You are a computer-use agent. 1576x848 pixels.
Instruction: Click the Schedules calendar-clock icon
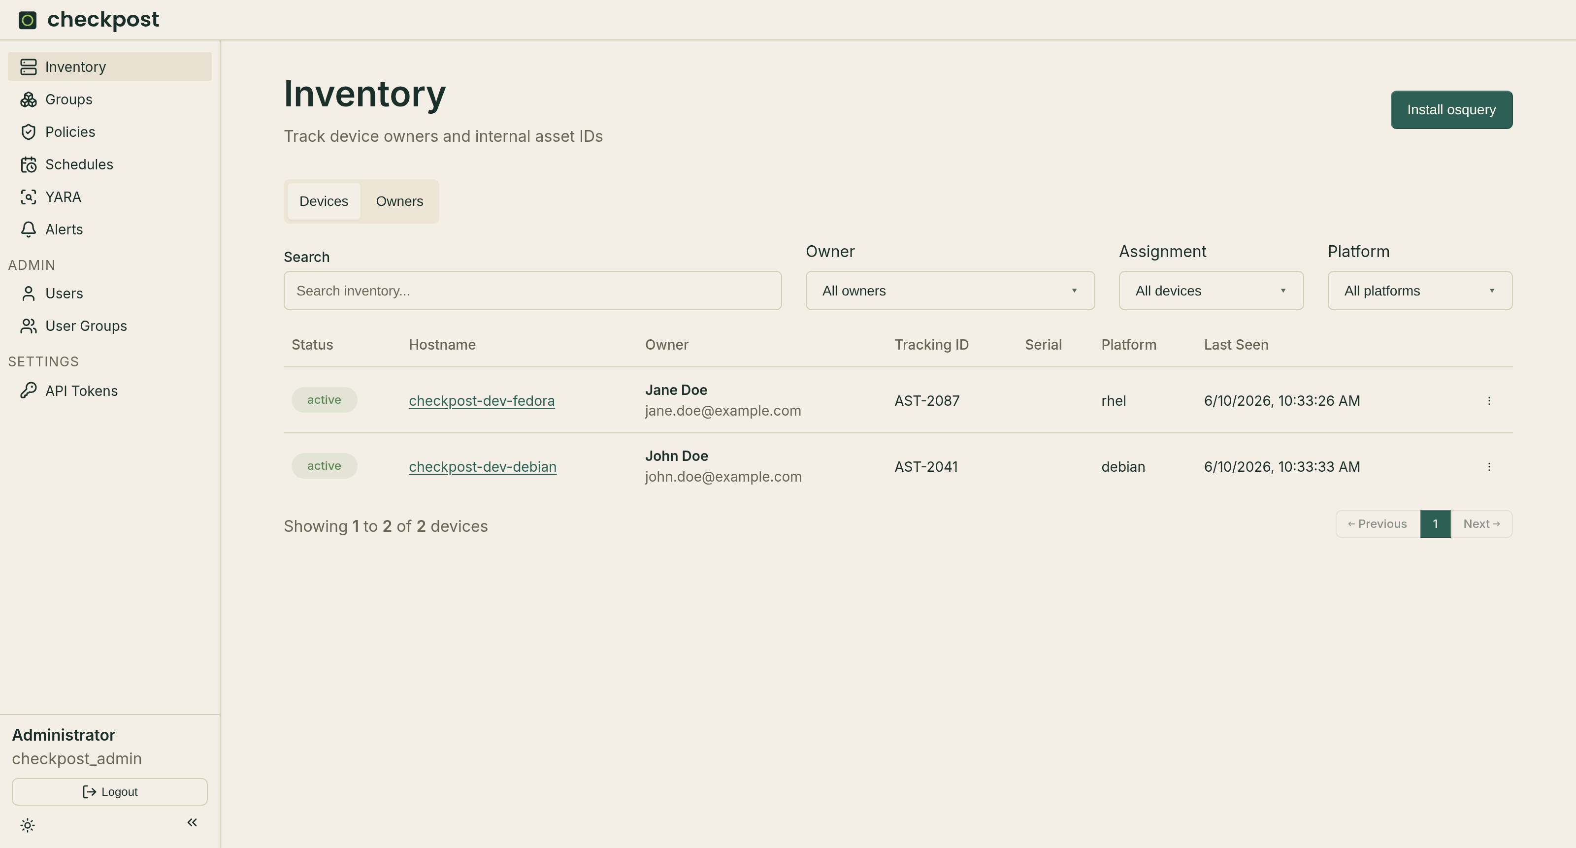click(28, 164)
